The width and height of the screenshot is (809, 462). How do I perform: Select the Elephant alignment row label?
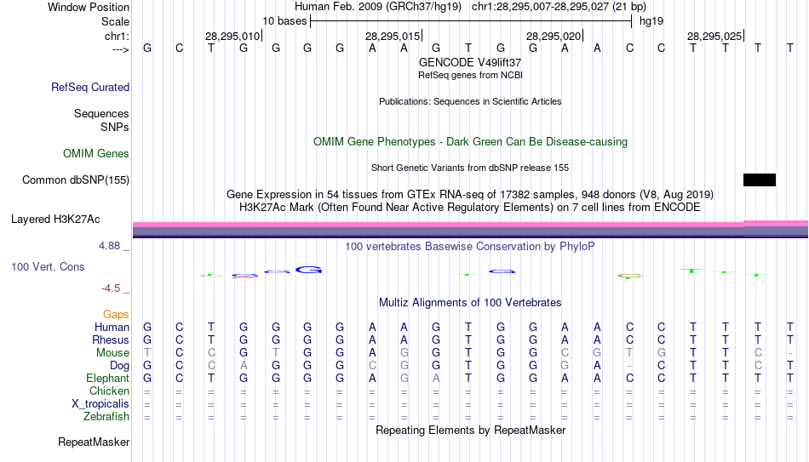[x=108, y=379]
